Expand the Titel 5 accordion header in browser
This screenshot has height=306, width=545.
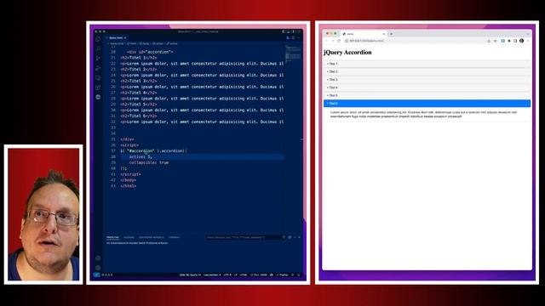coord(427,95)
